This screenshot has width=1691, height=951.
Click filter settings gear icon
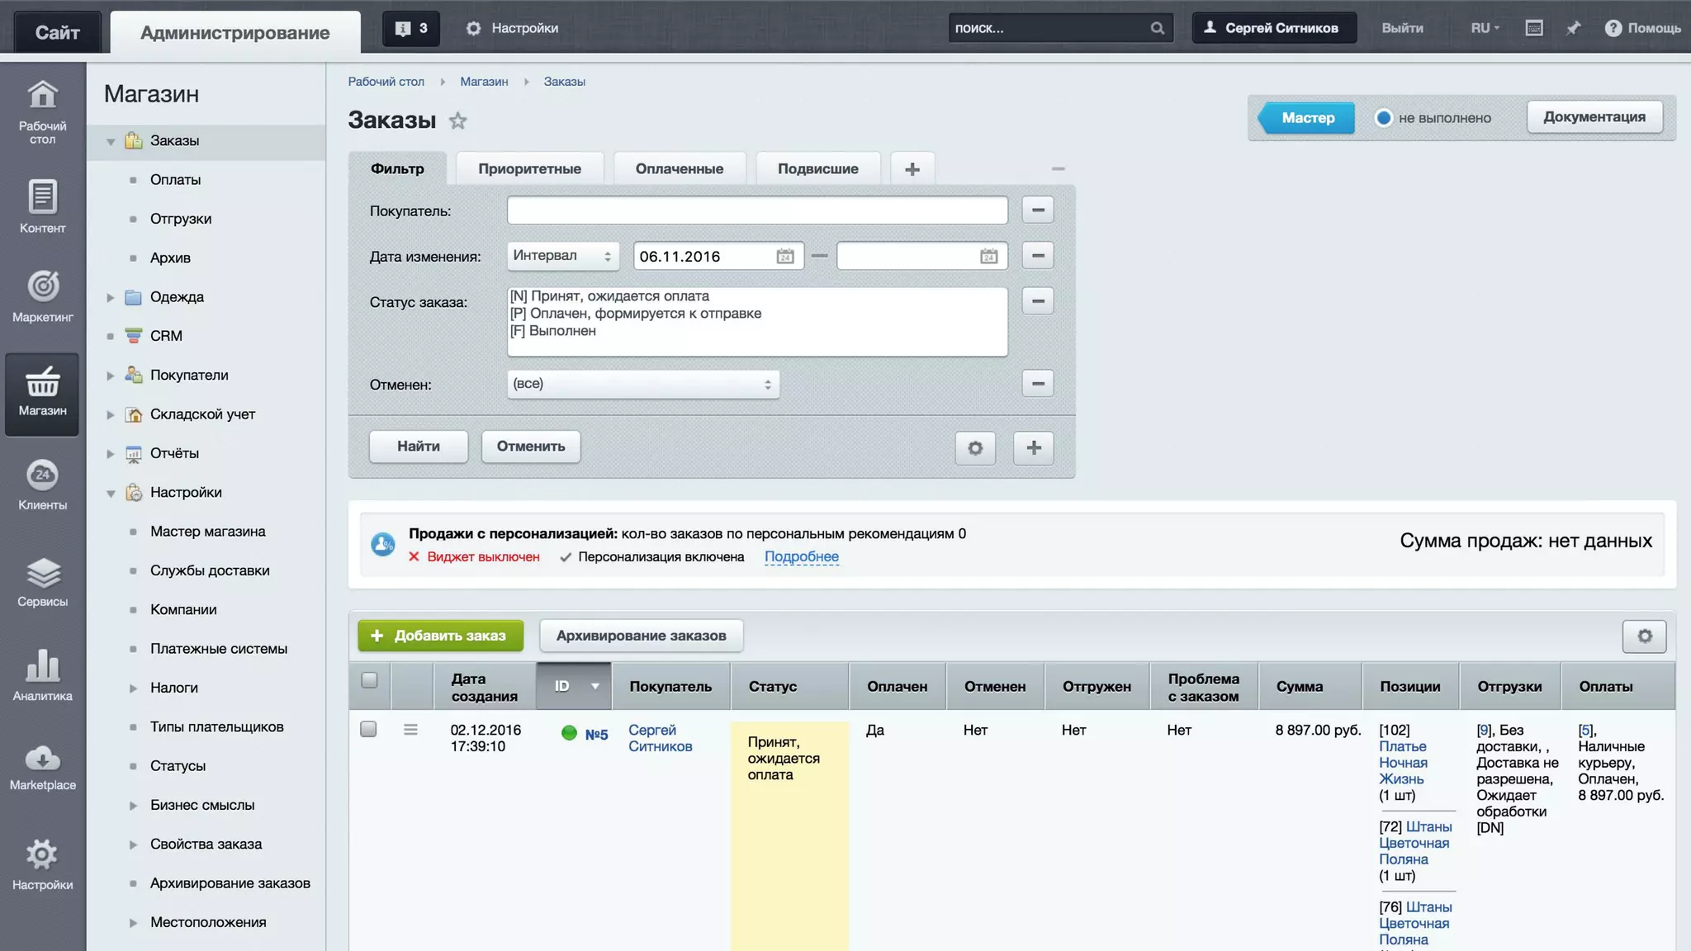point(975,447)
